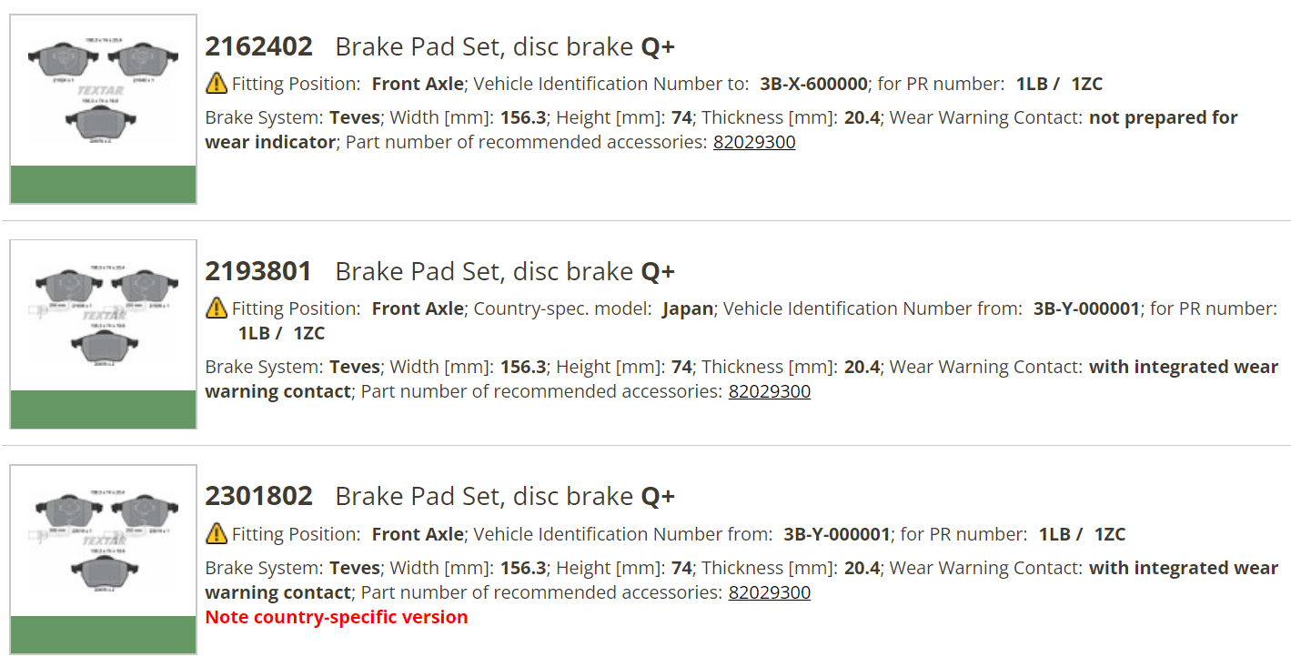Click the red 'Note country-specific version' text

pyautogui.click(x=337, y=617)
